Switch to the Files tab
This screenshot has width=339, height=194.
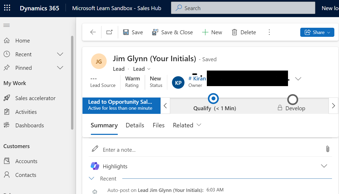point(158,125)
